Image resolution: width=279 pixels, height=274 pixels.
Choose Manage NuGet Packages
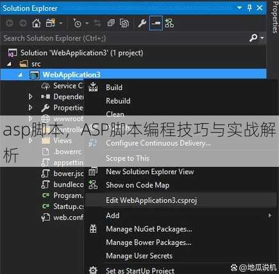point(149,229)
